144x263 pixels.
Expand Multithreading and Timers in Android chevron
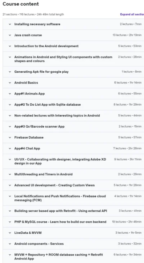pos(10,174)
